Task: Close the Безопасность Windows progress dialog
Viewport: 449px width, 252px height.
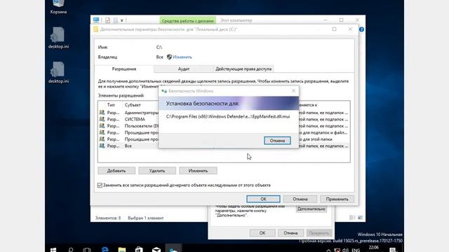Action: [x=293, y=91]
